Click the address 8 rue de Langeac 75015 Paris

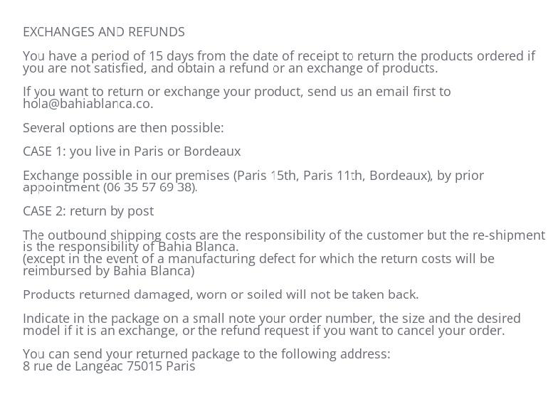[x=109, y=366]
